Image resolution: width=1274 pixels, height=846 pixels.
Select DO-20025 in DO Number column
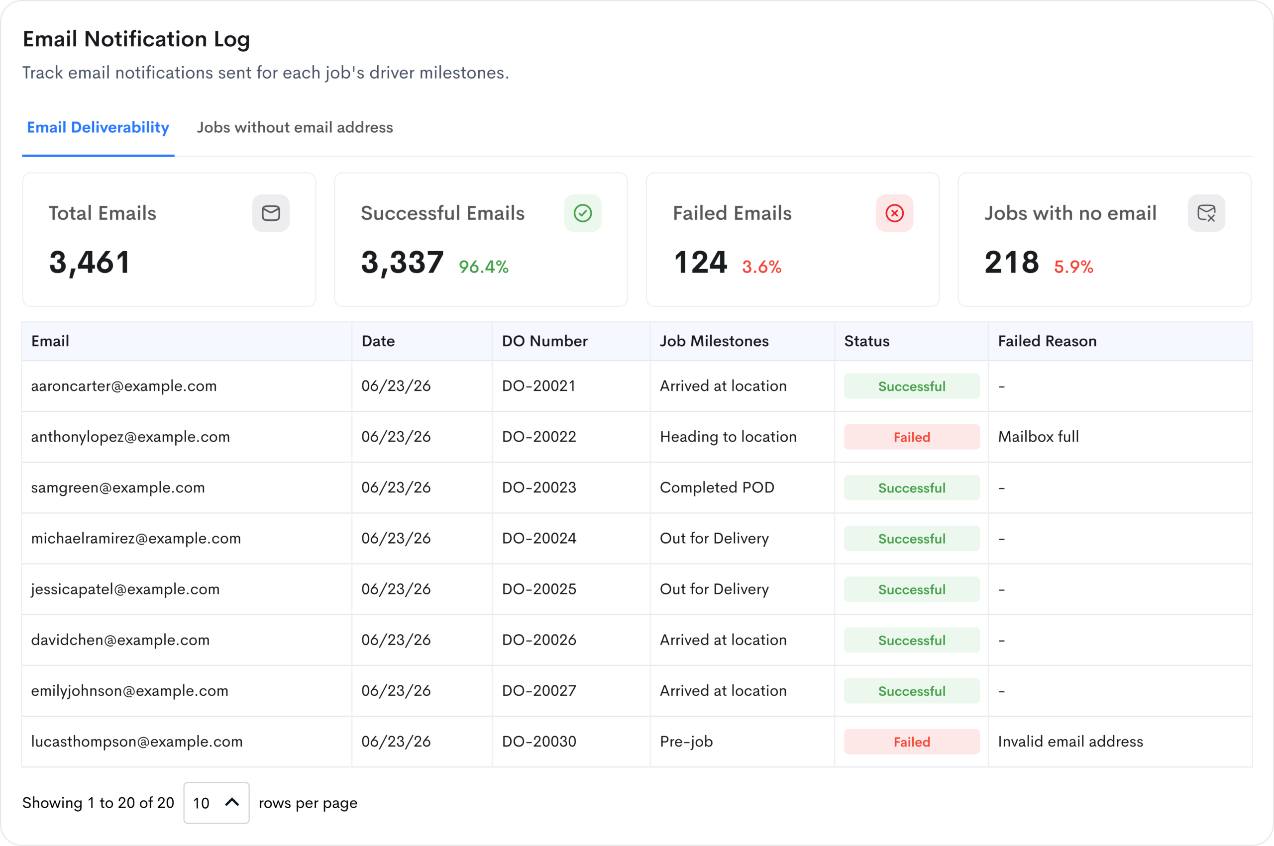[x=539, y=589]
